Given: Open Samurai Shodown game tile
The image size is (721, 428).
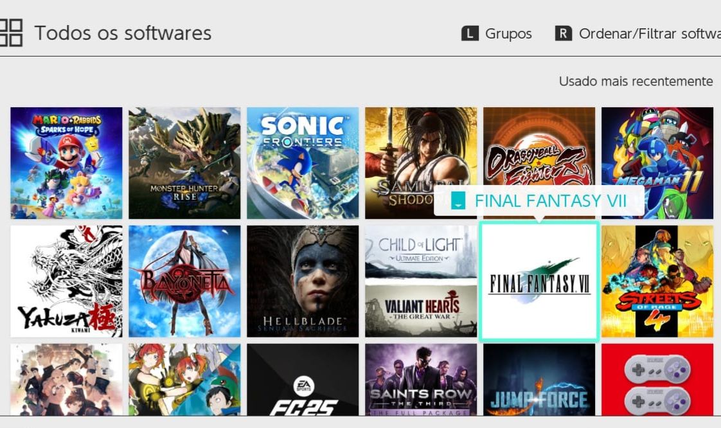Looking at the screenshot, I should pos(421,163).
